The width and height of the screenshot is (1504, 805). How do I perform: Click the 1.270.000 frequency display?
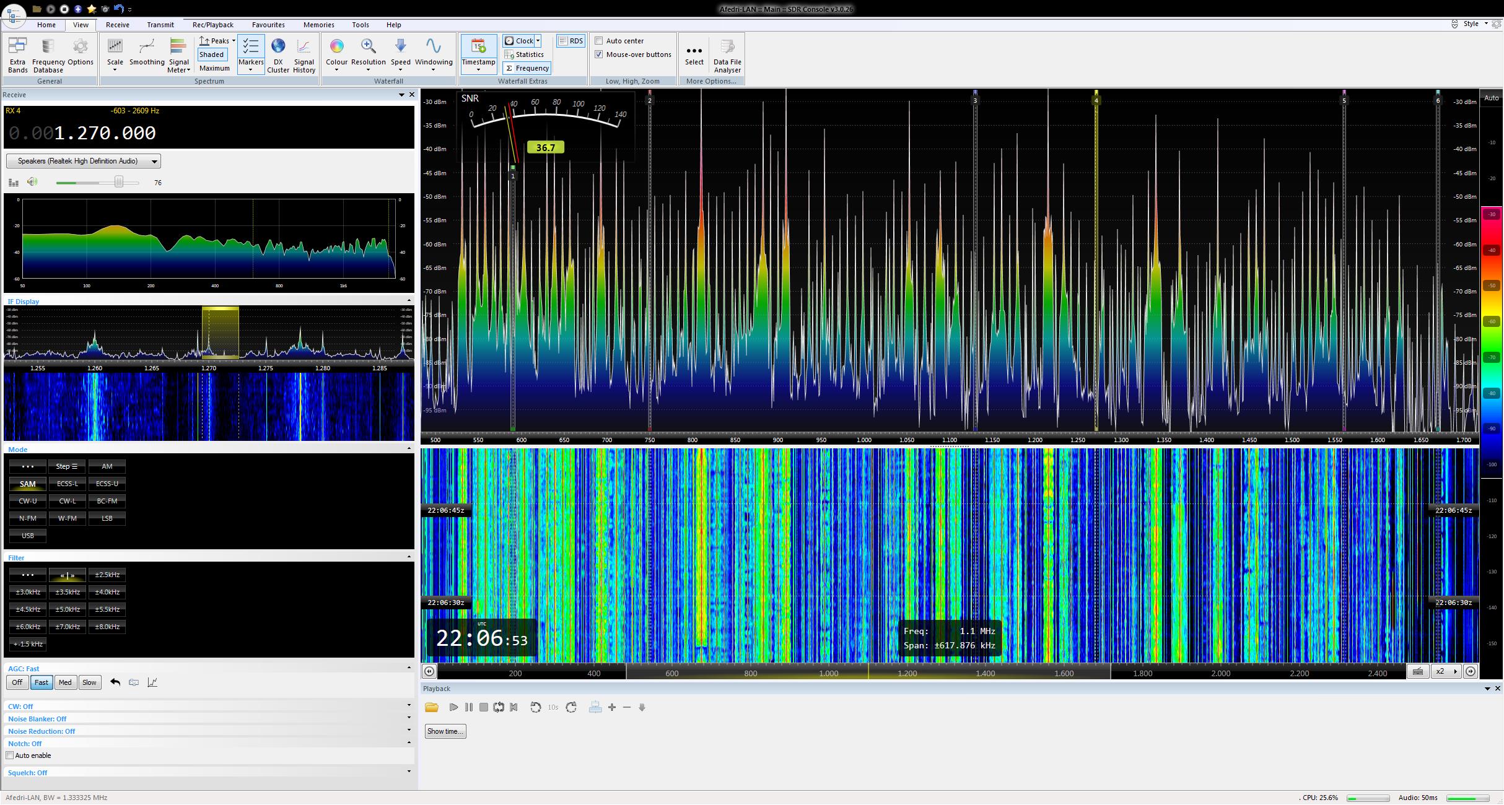pyautogui.click(x=105, y=133)
